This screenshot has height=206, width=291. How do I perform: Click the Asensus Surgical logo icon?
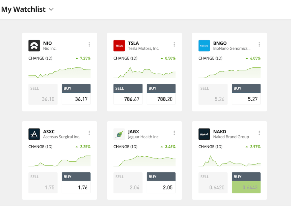tap(34, 134)
